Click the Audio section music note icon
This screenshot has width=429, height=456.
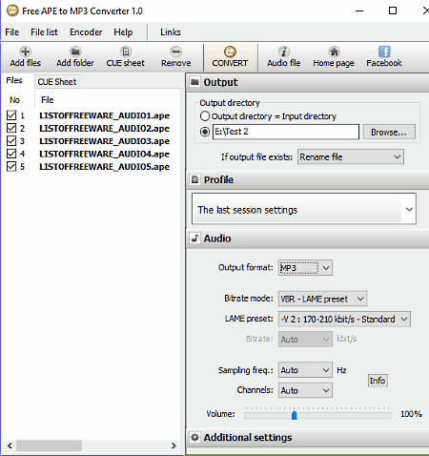194,238
